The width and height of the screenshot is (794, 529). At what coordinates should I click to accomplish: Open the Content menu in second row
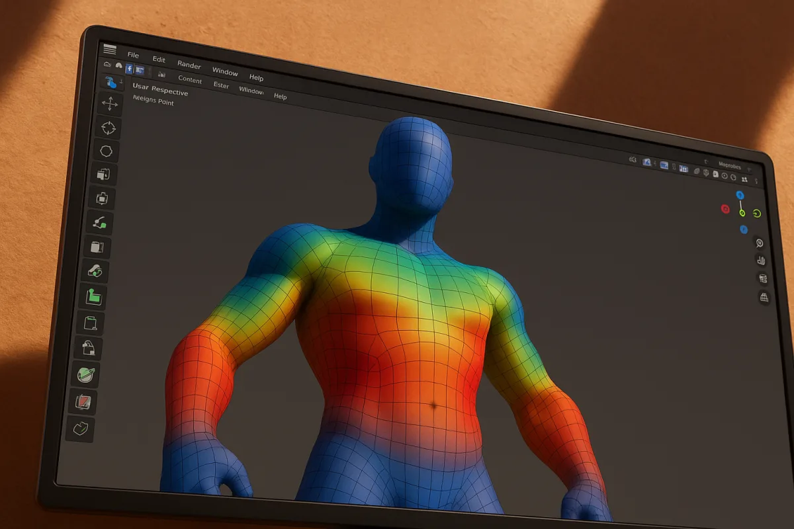coord(190,80)
